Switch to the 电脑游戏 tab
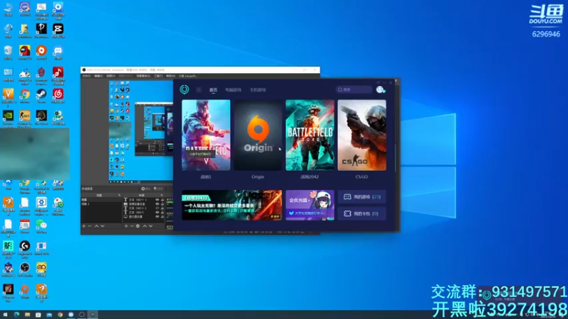Image resolution: width=568 pixels, height=319 pixels. [233, 90]
